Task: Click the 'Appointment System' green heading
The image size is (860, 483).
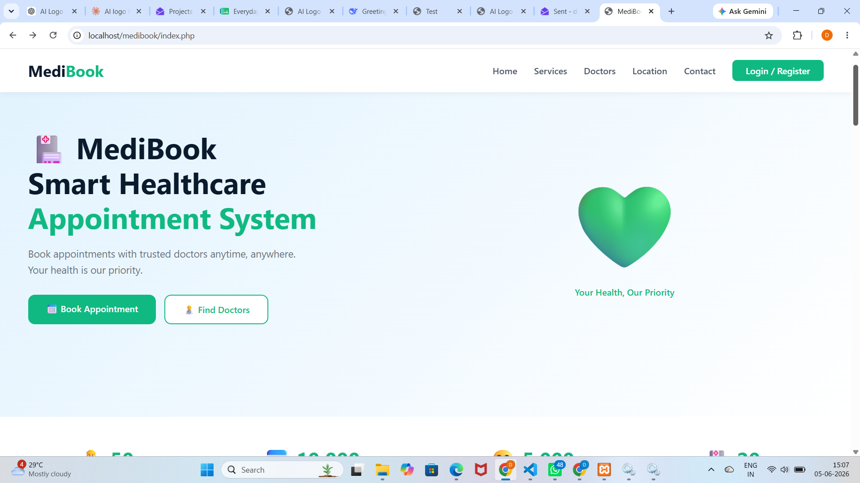Action: coord(172,219)
